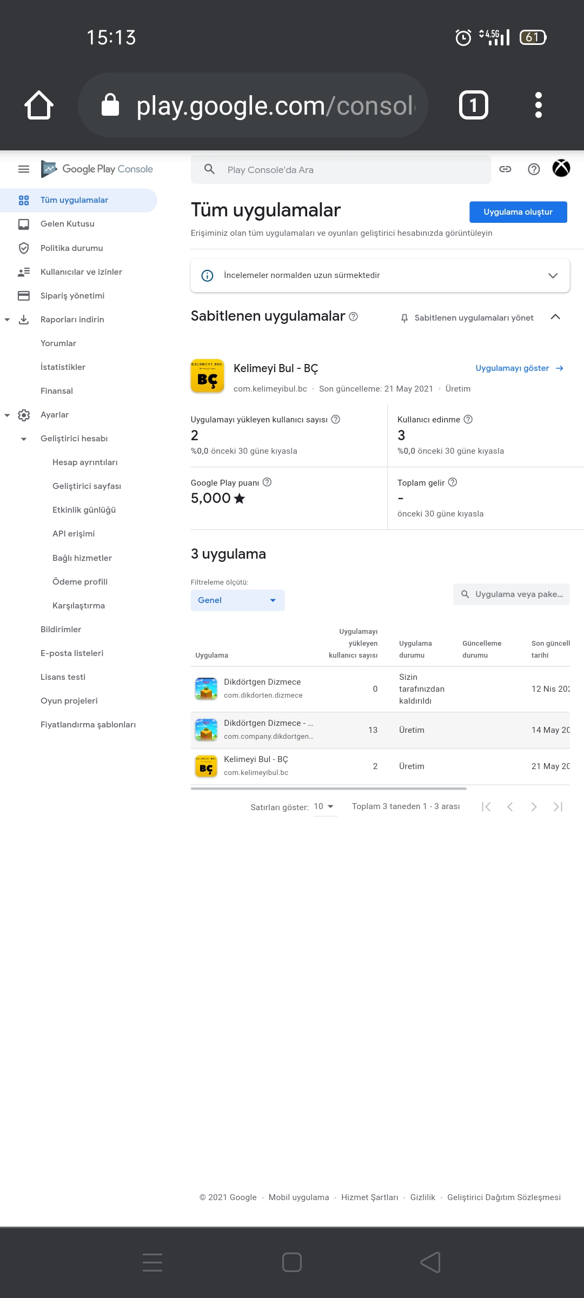The height and width of the screenshot is (1298, 584).
Task: Click help icon beside Uygulamayı yükleyen kullanıcı sayısı
Action: [336, 419]
